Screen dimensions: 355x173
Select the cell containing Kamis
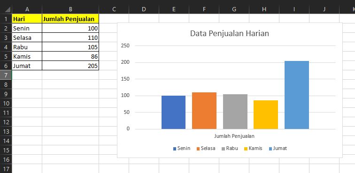pyautogui.click(x=27, y=56)
